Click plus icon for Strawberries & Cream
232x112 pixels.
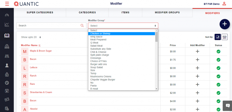pyautogui.click(x=197, y=93)
